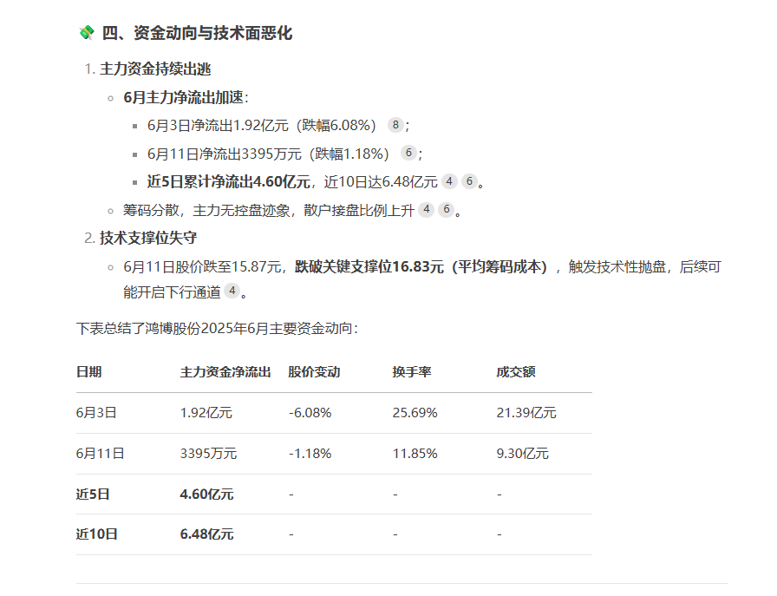Click table cell -6.08%
The image size is (777, 596).
pyautogui.click(x=310, y=413)
